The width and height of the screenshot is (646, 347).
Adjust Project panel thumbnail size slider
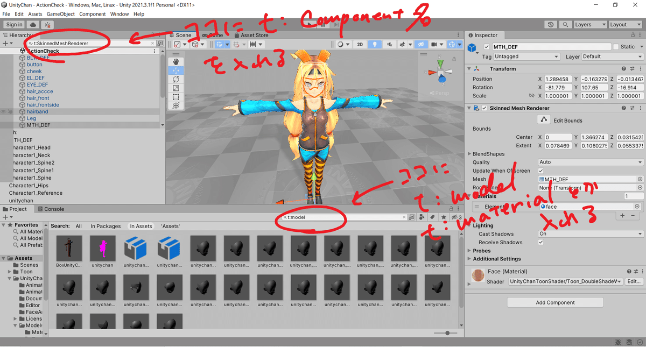pos(448,334)
